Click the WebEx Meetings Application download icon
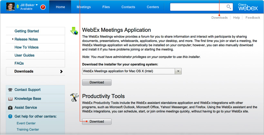The image size is (264, 135). click(74, 31)
